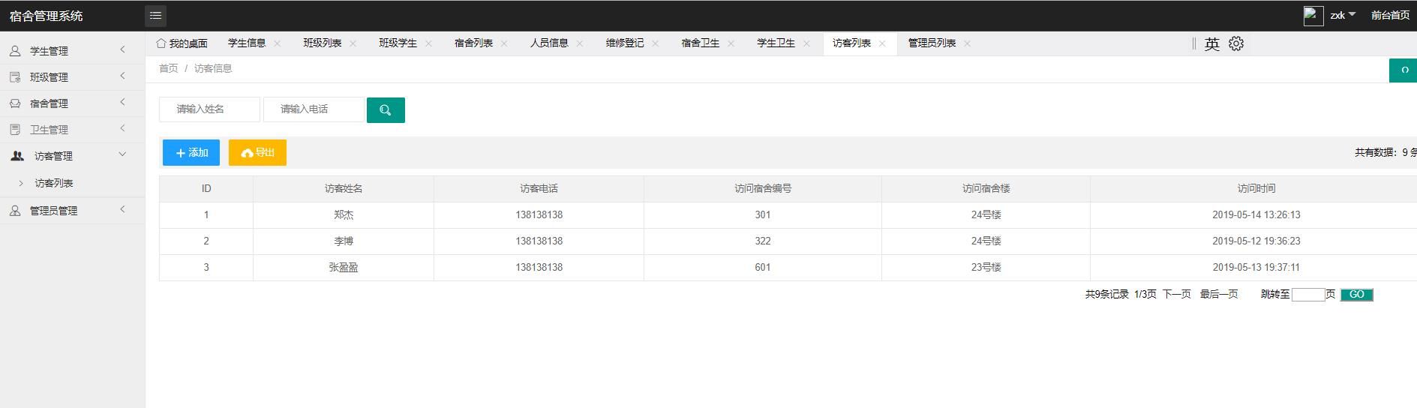Click the 访客管理 people icon

click(x=17, y=156)
